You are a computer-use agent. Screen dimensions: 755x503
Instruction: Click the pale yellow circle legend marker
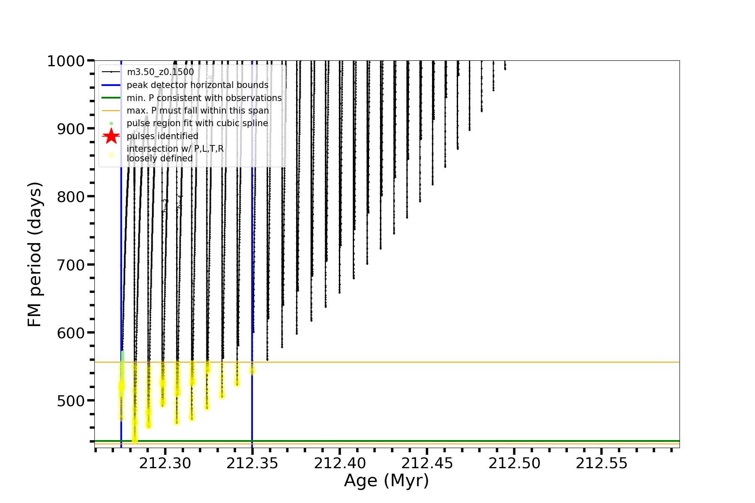pyautogui.click(x=111, y=155)
